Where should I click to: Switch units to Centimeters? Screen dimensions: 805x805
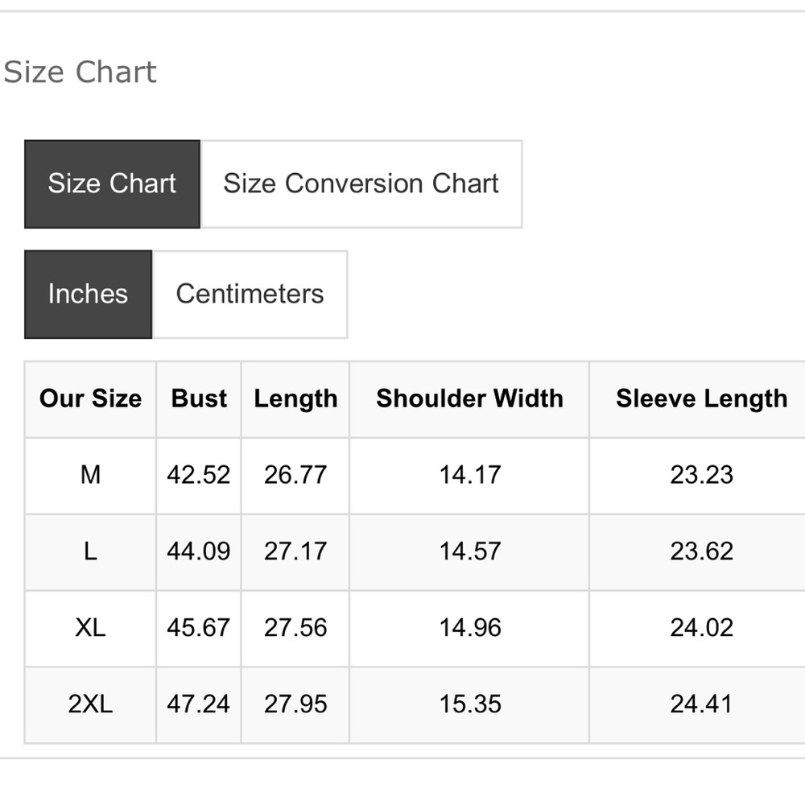coord(250,294)
